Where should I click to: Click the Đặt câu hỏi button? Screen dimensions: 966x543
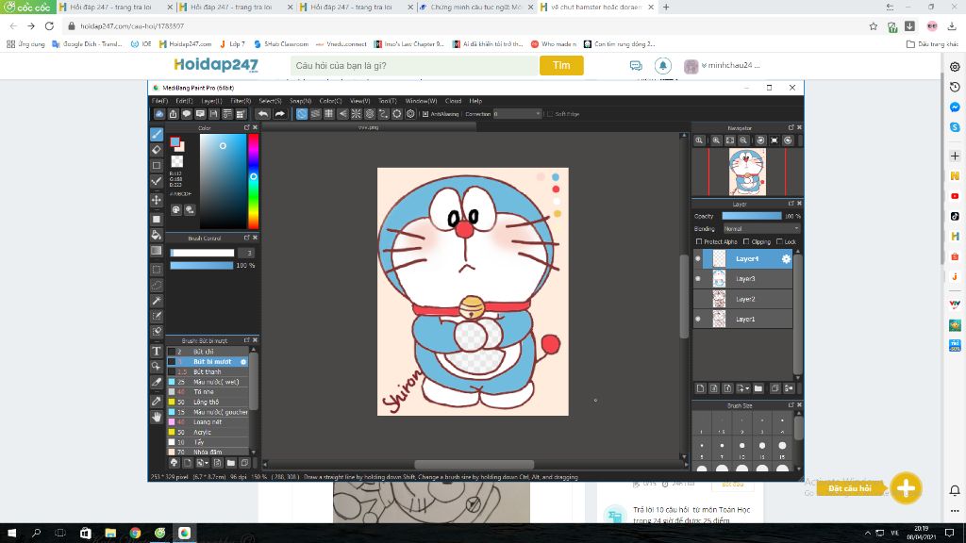tap(850, 488)
